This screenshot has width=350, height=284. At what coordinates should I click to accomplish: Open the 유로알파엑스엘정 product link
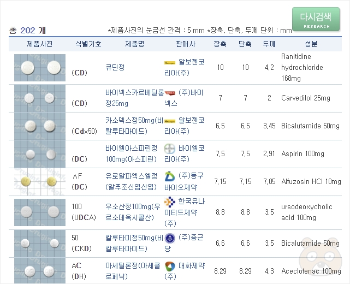click(132, 181)
